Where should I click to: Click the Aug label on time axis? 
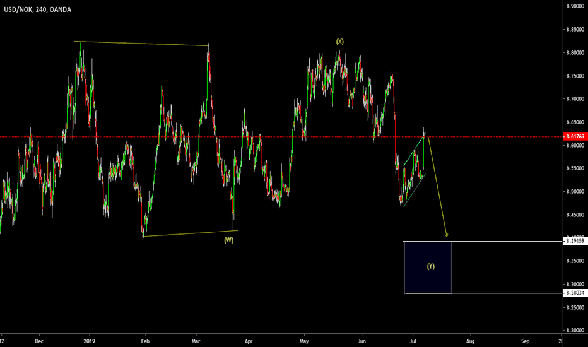(470, 341)
